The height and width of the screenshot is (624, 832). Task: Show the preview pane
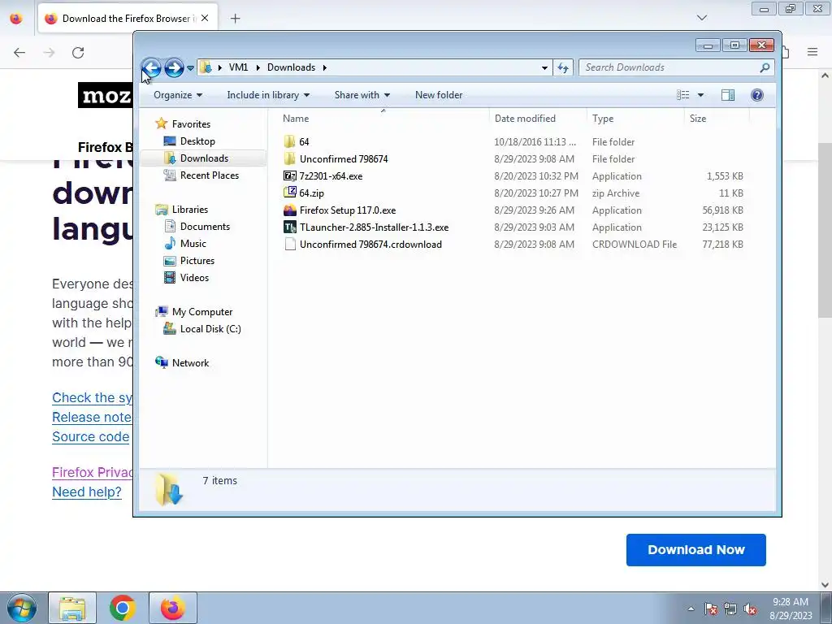[728, 95]
